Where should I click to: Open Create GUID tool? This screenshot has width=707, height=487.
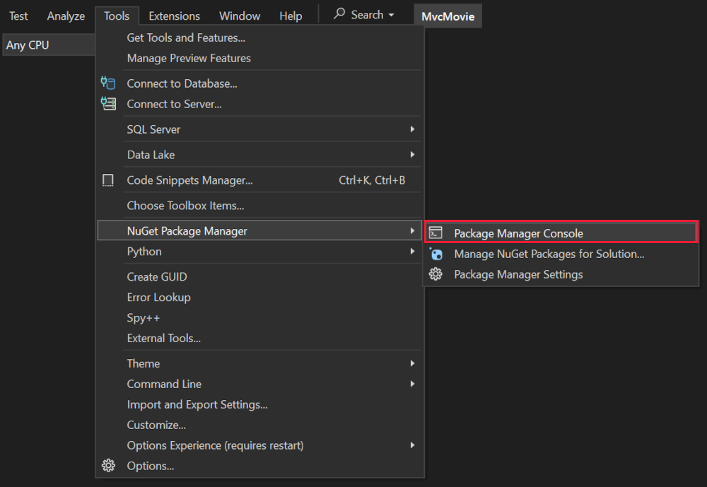tap(157, 276)
